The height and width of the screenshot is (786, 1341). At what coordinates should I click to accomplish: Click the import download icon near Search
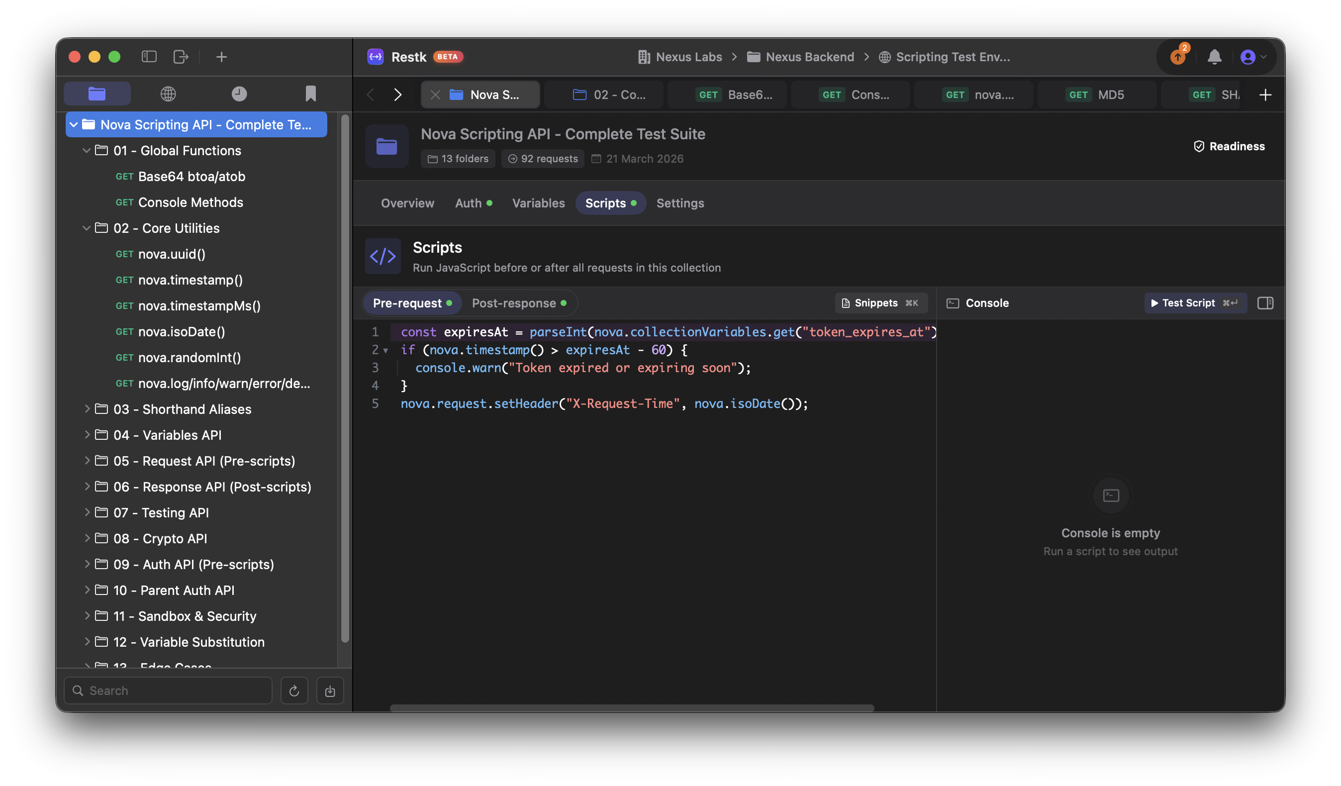[x=330, y=691]
